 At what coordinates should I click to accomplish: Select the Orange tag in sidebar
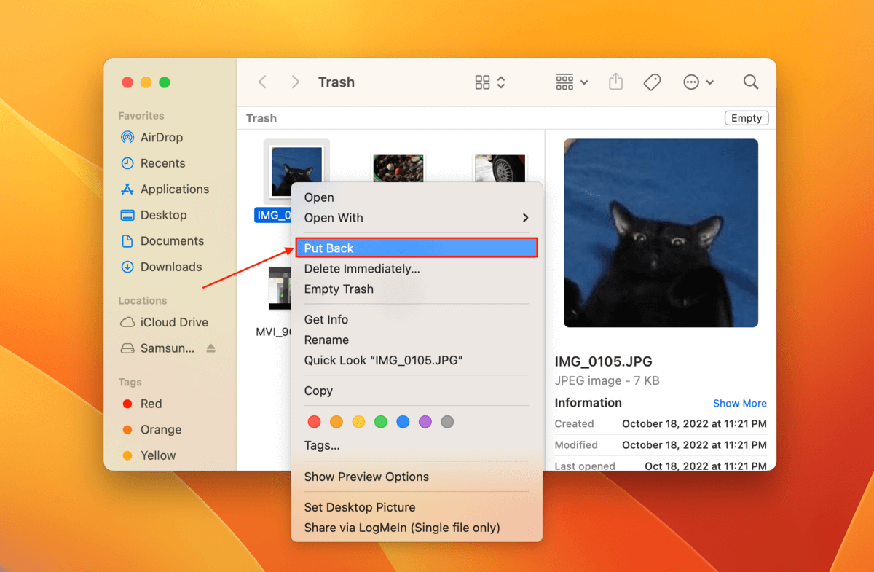point(151,430)
